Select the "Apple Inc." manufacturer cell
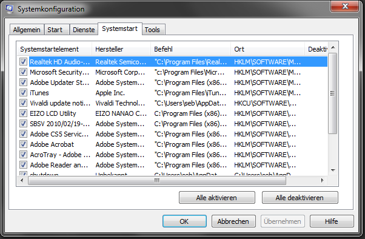 coord(110,93)
